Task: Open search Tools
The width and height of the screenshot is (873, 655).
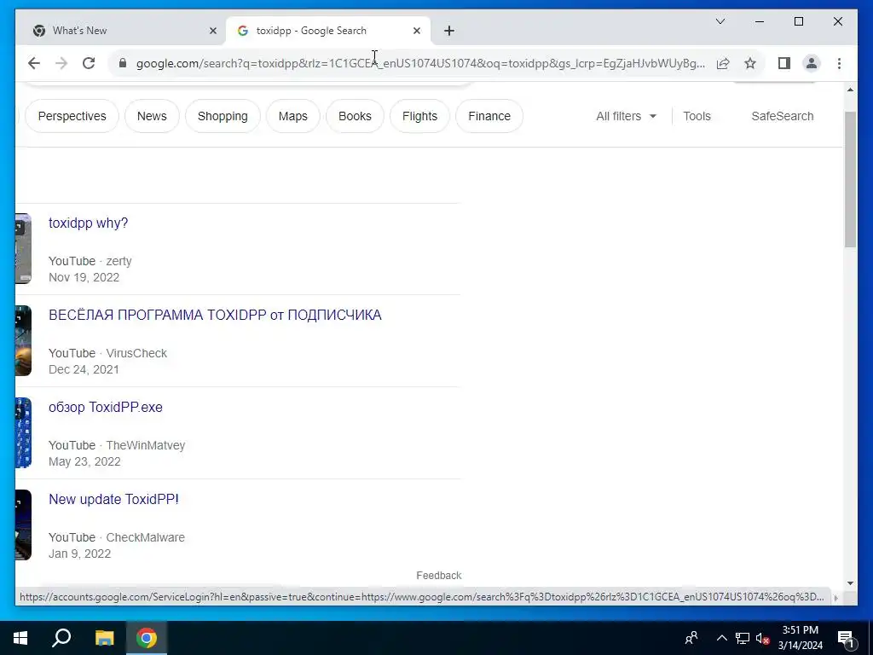Action: tap(697, 116)
